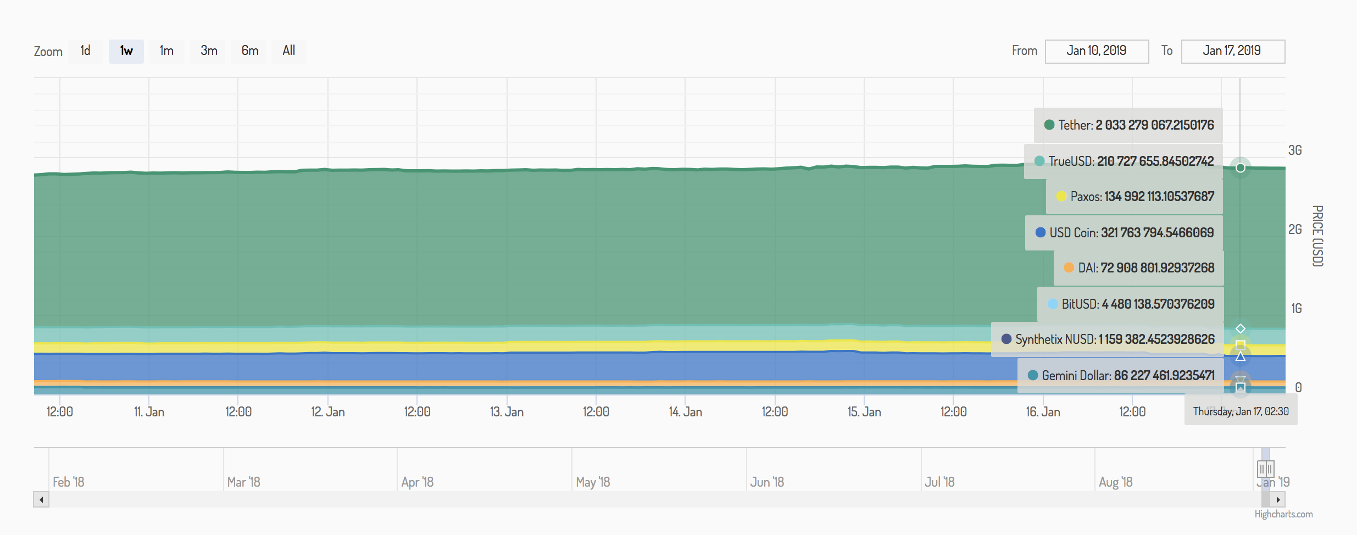The image size is (1357, 535).
Task: Click the navigator scroll right arrow
Action: [1278, 499]
